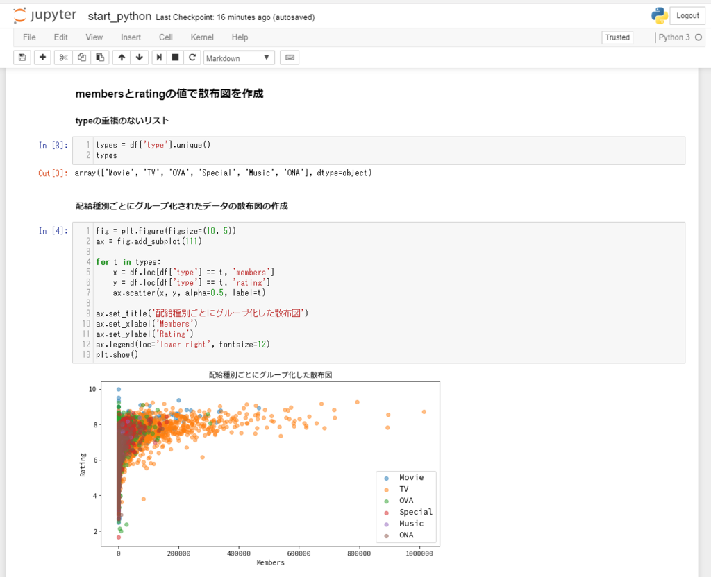Click the ONA brown legend marker
The image size is (711, 577).
tap(386, 536)
